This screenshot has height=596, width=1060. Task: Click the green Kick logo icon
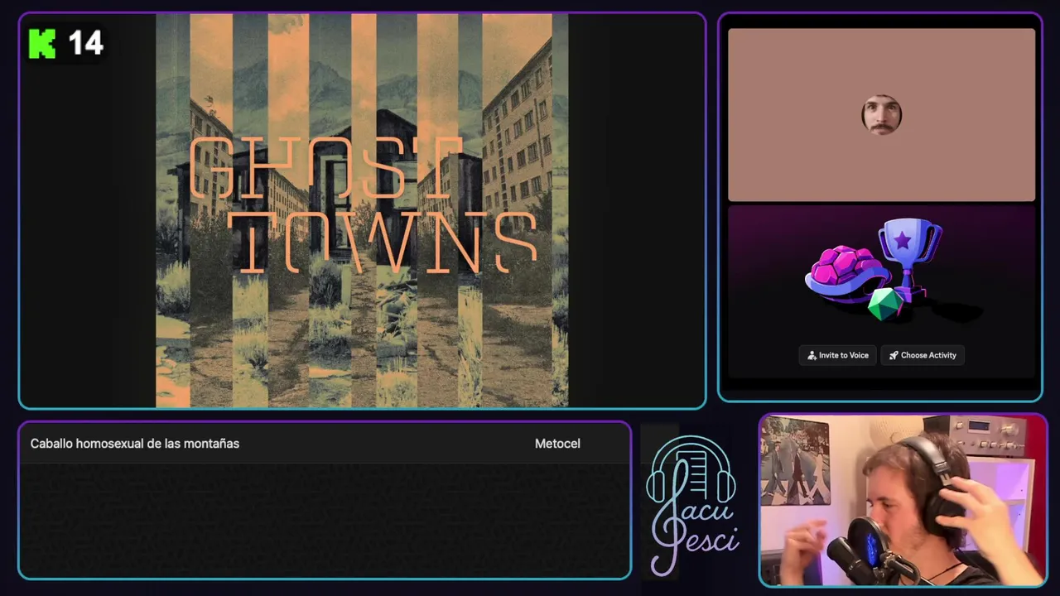tap(42, 44)
